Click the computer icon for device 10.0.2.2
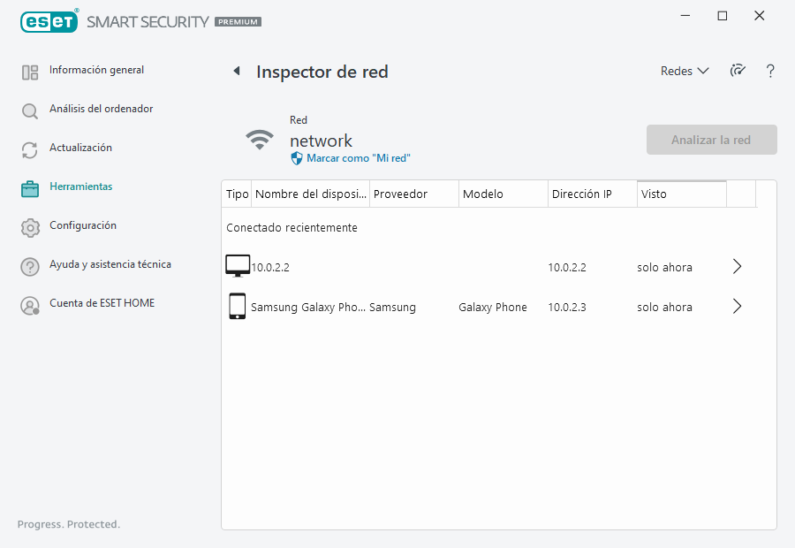The image size is (795, 548). [238, 266]
